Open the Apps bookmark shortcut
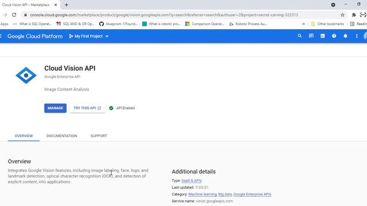This screenshot has width=367, height=206. pyautogui.click(x=4, y=24)
